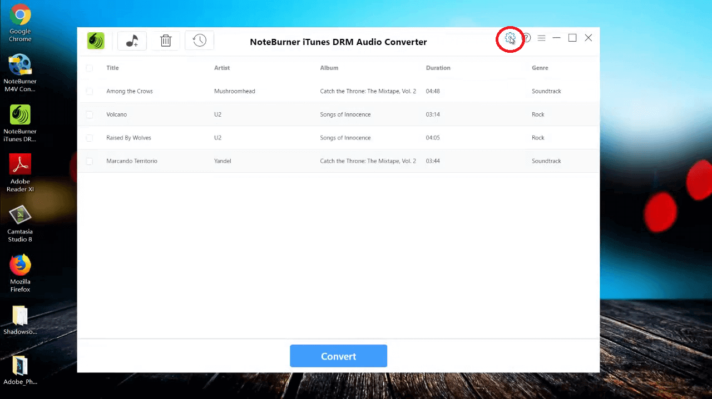712x399 pixels.
Task: Select Mozilla Firefox desktop icon
Action: (20, 273)
